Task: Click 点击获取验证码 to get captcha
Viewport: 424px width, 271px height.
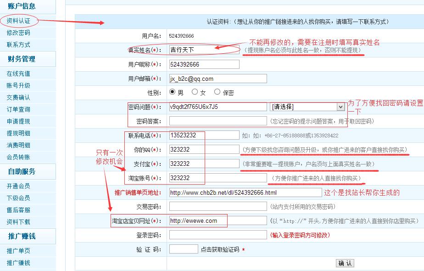Action: point(220,249)
